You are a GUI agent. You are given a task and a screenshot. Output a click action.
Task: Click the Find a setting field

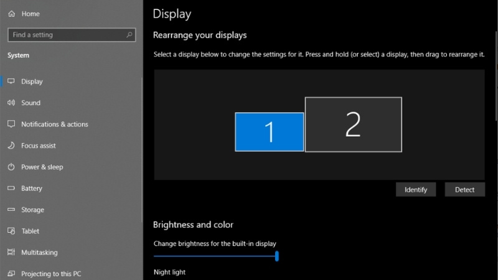[72, 35]
